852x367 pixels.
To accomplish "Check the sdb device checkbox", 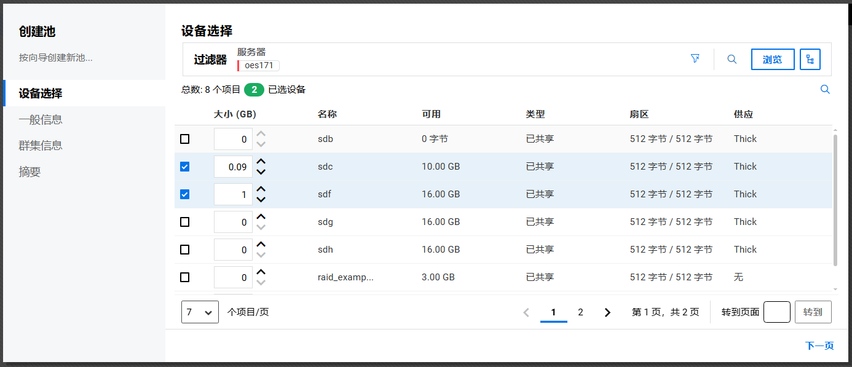I will [x=185, y=139].
